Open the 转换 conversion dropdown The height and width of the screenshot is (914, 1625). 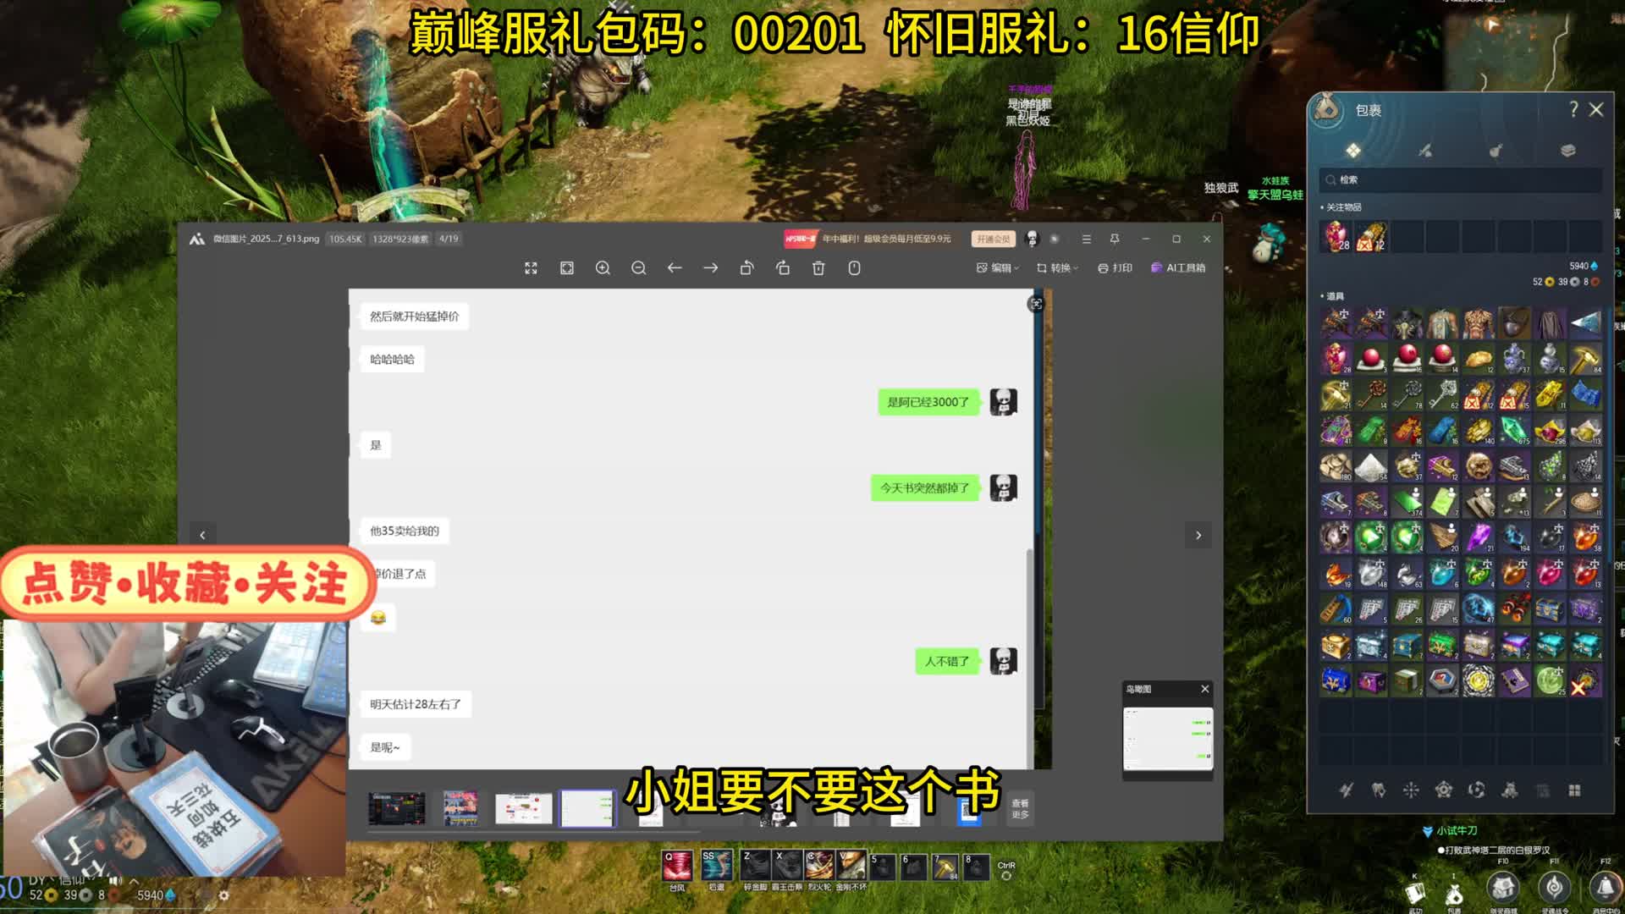(1055, 267)
